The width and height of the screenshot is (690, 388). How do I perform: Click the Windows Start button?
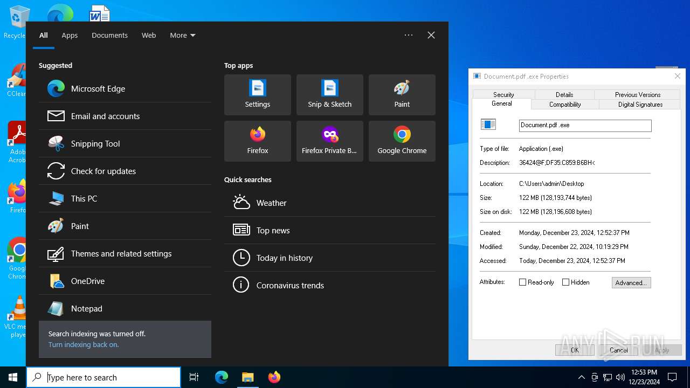(13, 377)
